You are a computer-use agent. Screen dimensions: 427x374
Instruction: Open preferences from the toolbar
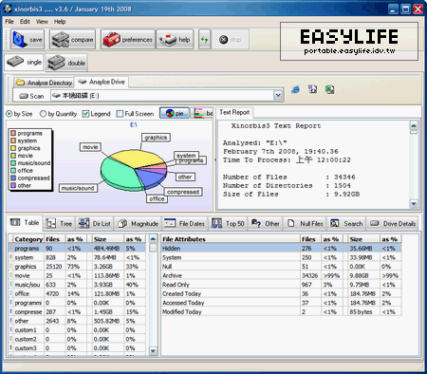(x=128, y=40)
